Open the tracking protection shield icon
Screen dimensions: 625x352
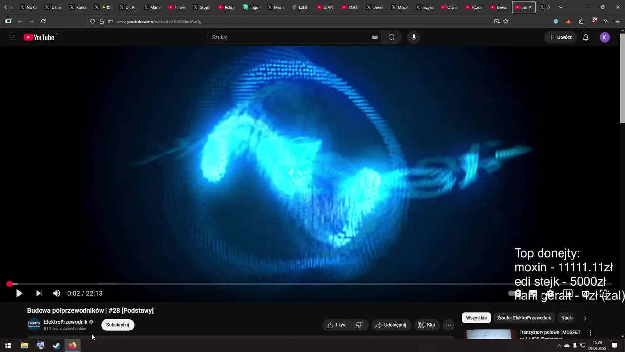coord(93,22)
